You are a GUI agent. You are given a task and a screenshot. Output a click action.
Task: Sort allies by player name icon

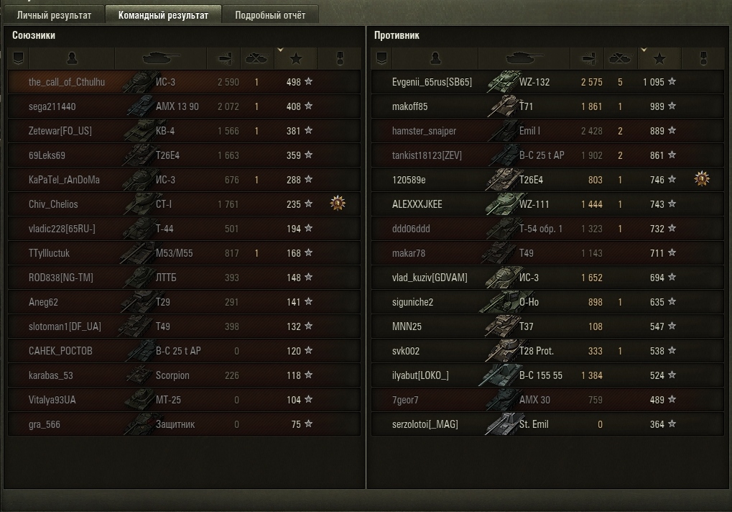(x=72, y=58)
